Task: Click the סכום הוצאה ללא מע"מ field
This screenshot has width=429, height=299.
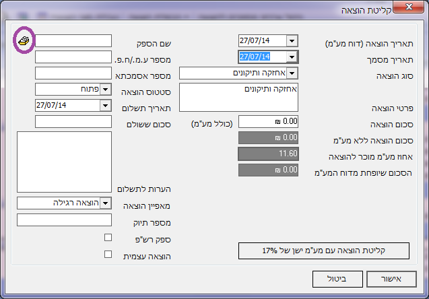Action: 269,137
